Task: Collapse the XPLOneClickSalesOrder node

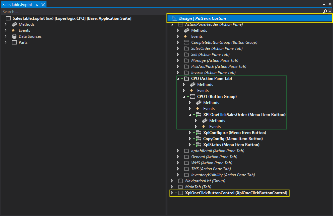Action: [190, 115]
